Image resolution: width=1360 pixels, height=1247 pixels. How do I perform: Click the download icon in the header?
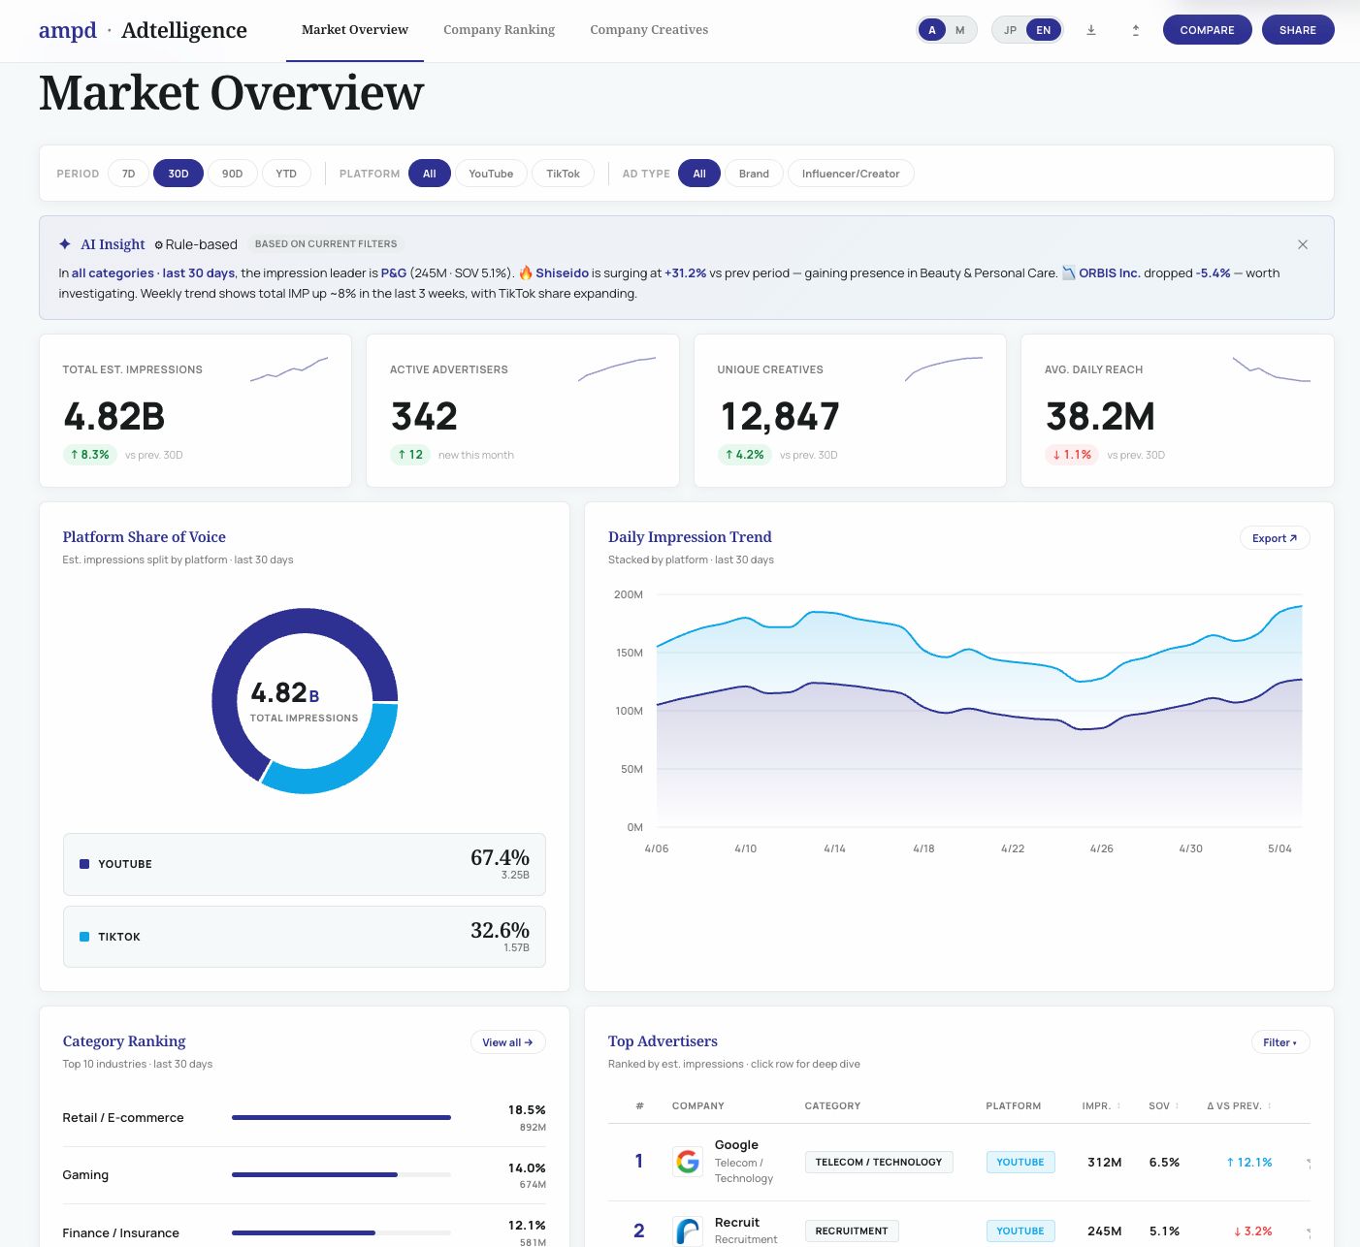[x=1090, y=30]
